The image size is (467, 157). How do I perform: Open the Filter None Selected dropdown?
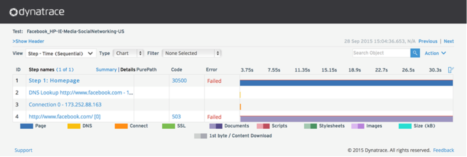(x=192, y=53)
